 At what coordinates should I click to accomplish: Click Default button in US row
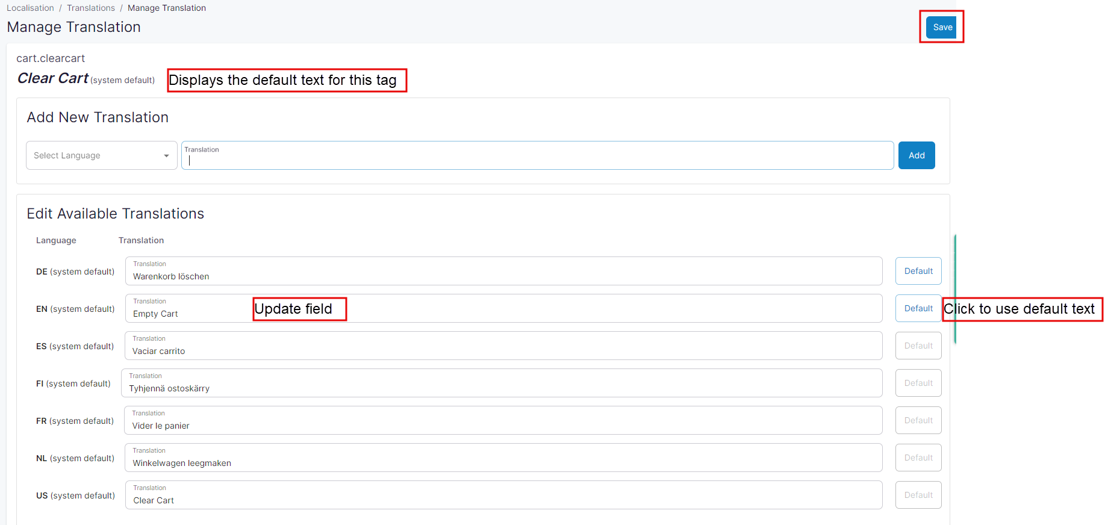coord(918,495)
